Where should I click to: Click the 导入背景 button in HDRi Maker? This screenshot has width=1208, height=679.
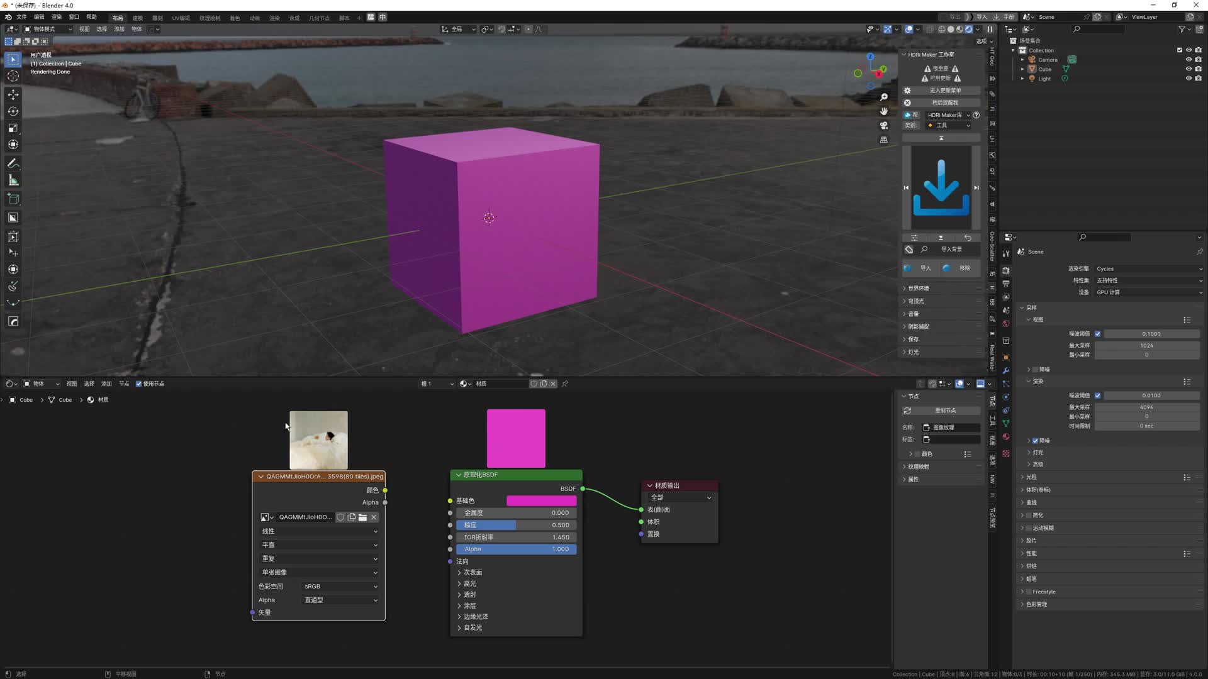click(x=952, y=249)
